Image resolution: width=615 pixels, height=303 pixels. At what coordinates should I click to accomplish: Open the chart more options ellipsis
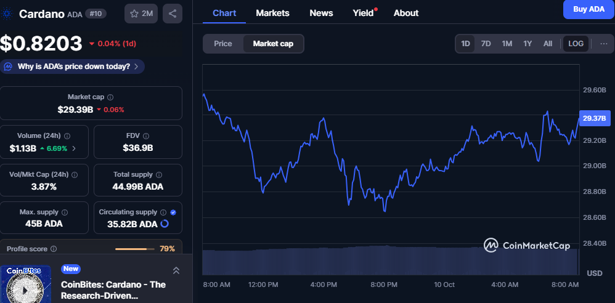[x=603, y=44]
